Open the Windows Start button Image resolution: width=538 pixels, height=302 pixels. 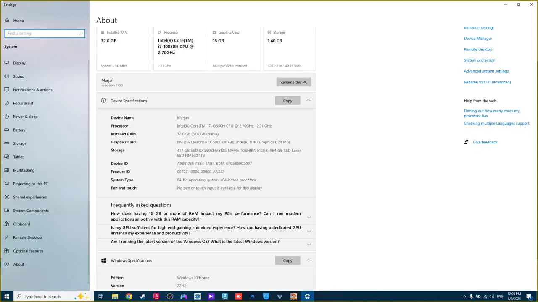point(7,296)
